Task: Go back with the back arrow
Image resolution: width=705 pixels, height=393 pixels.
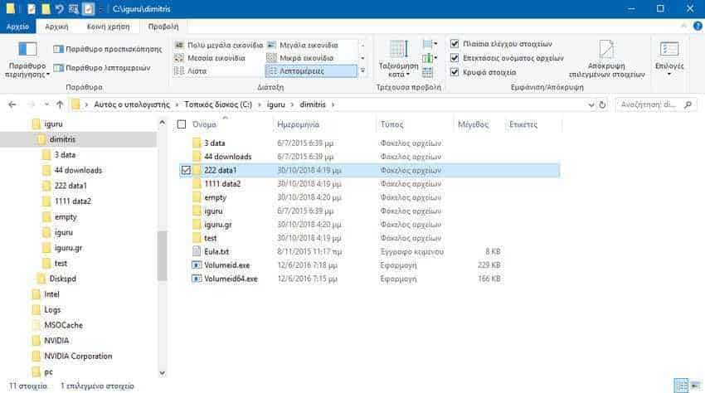Action: pyautogui.click(x=12, y=104)
